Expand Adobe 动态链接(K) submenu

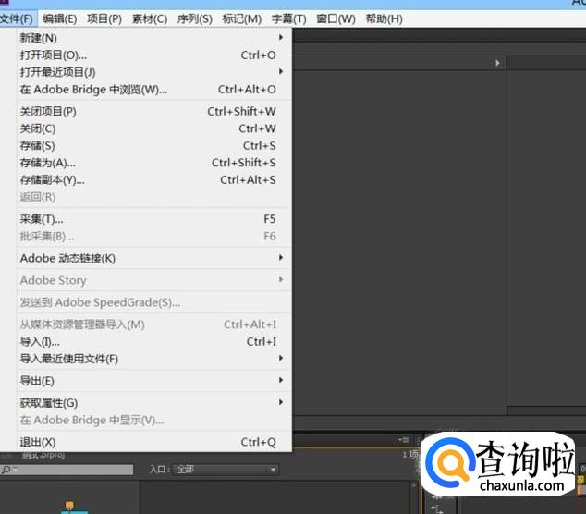pos(153,258)
